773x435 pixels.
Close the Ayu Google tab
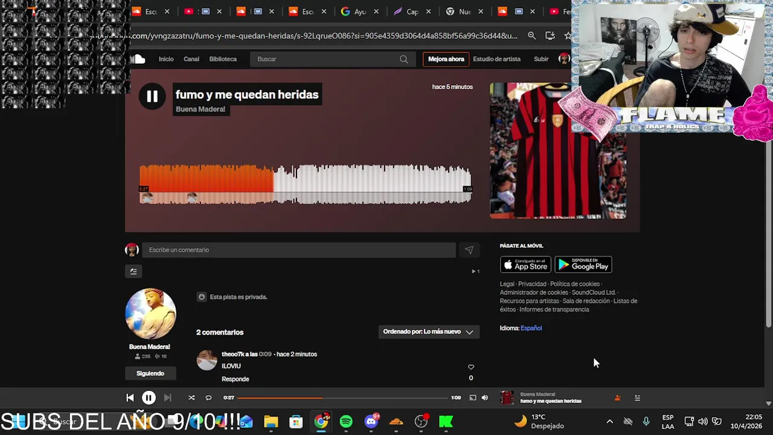pyautogui.click(x=377, y=11)
